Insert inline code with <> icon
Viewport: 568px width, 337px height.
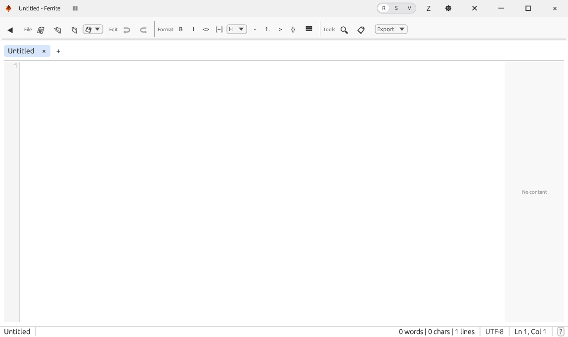click(x=206, y=30)
